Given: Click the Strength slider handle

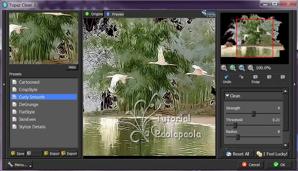Looking at the screenshot, I should 253,114.
